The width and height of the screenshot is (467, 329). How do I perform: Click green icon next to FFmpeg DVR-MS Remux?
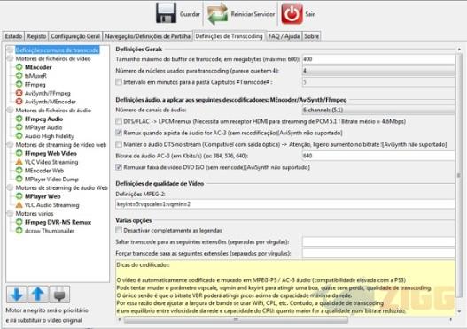click(x=19, y=222)
